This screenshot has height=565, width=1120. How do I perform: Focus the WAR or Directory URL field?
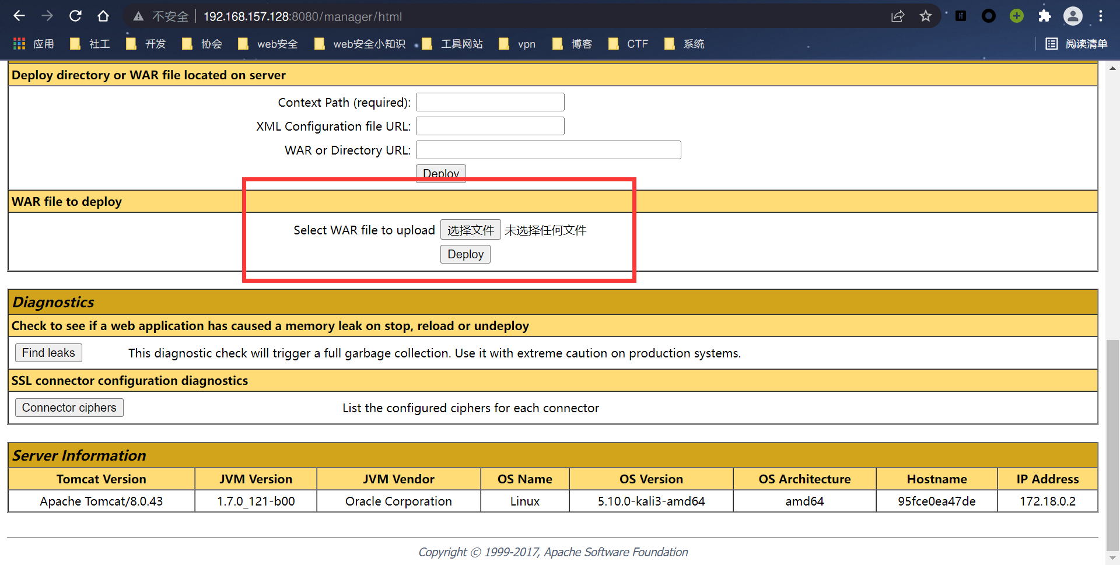[x=548, y=150]
